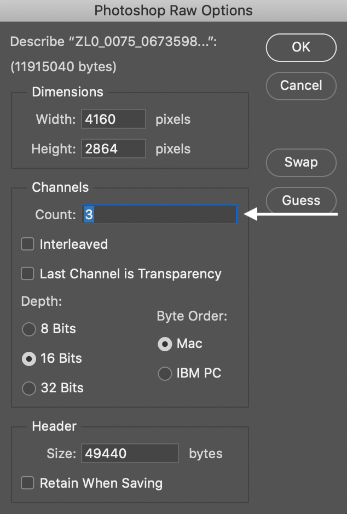Select the channel Count field

pyautogui.click(x=159, y=215)
